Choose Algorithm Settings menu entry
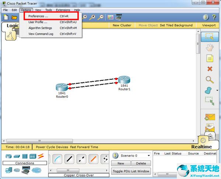The width and height of the screenshot is (221, 179). 51,28
